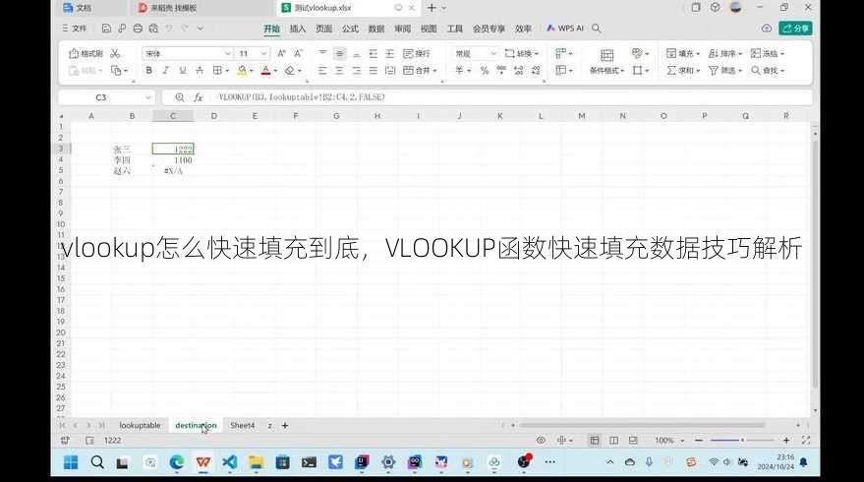The height and width of the screenshot is (482, 864).
Task: Add a new sheet with plus icon
Action: [x=285, y=425]
